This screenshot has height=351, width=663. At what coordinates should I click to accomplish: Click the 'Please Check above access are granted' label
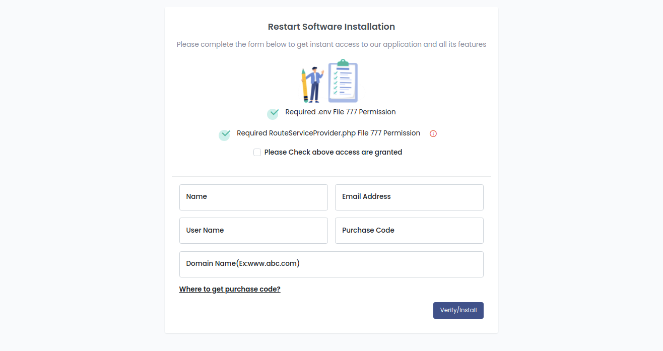coord(333,152)
